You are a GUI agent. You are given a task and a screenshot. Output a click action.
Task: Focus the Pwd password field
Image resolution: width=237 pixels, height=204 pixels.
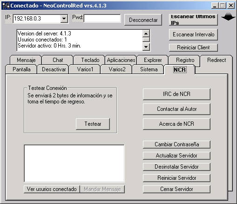102,19
